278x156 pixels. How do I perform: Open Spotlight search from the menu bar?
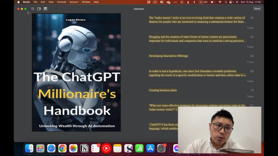226,2
